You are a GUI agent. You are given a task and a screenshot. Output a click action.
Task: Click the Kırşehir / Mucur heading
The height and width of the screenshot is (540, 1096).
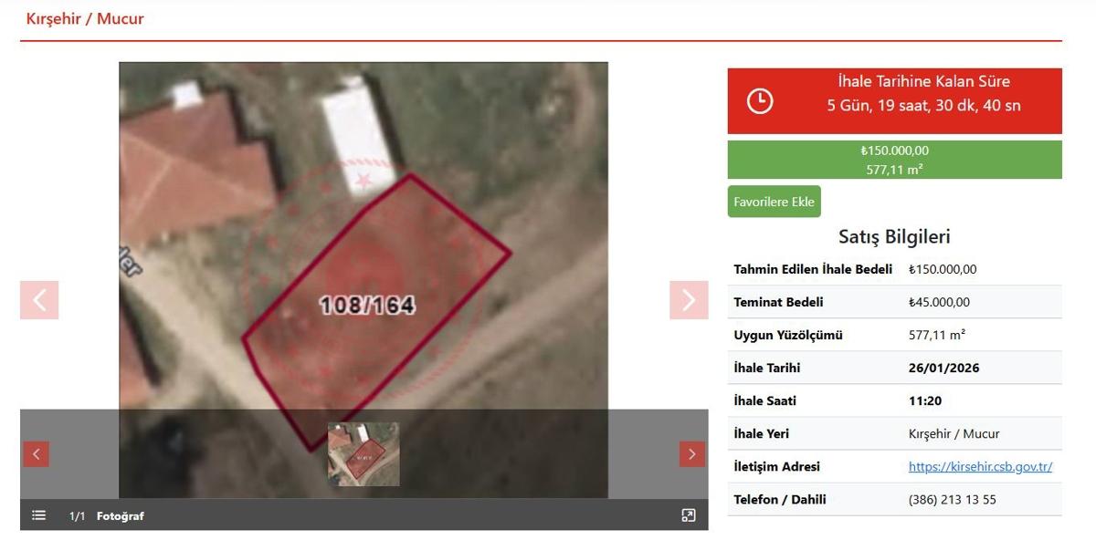(x=85, y=18)
